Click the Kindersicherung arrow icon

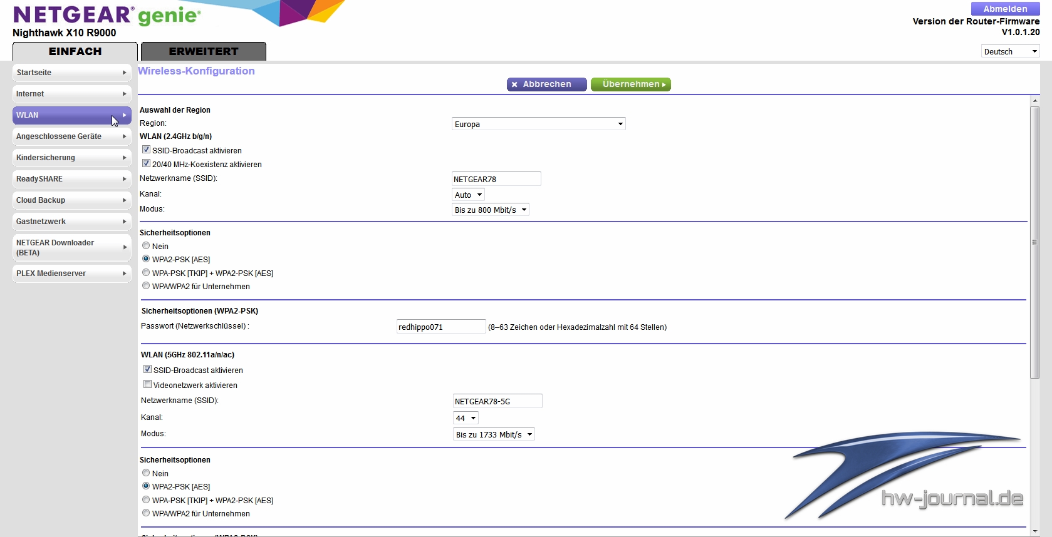pos(125,158)
